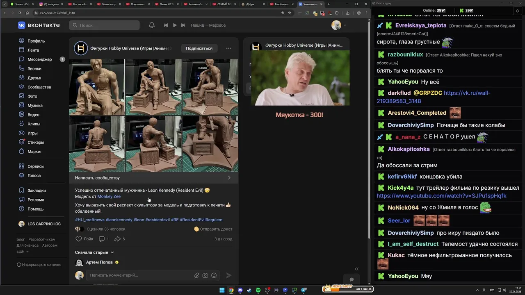Click the Музыка sidebar icon
Viewport: 525px width, 295px height.
pyautogui.click(x=22, y=105)
